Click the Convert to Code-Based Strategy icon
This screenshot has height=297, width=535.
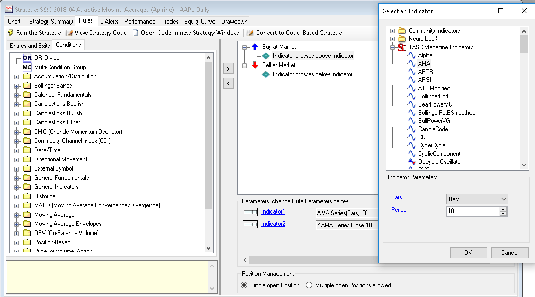pyautogui.click(x=250, y=33)
